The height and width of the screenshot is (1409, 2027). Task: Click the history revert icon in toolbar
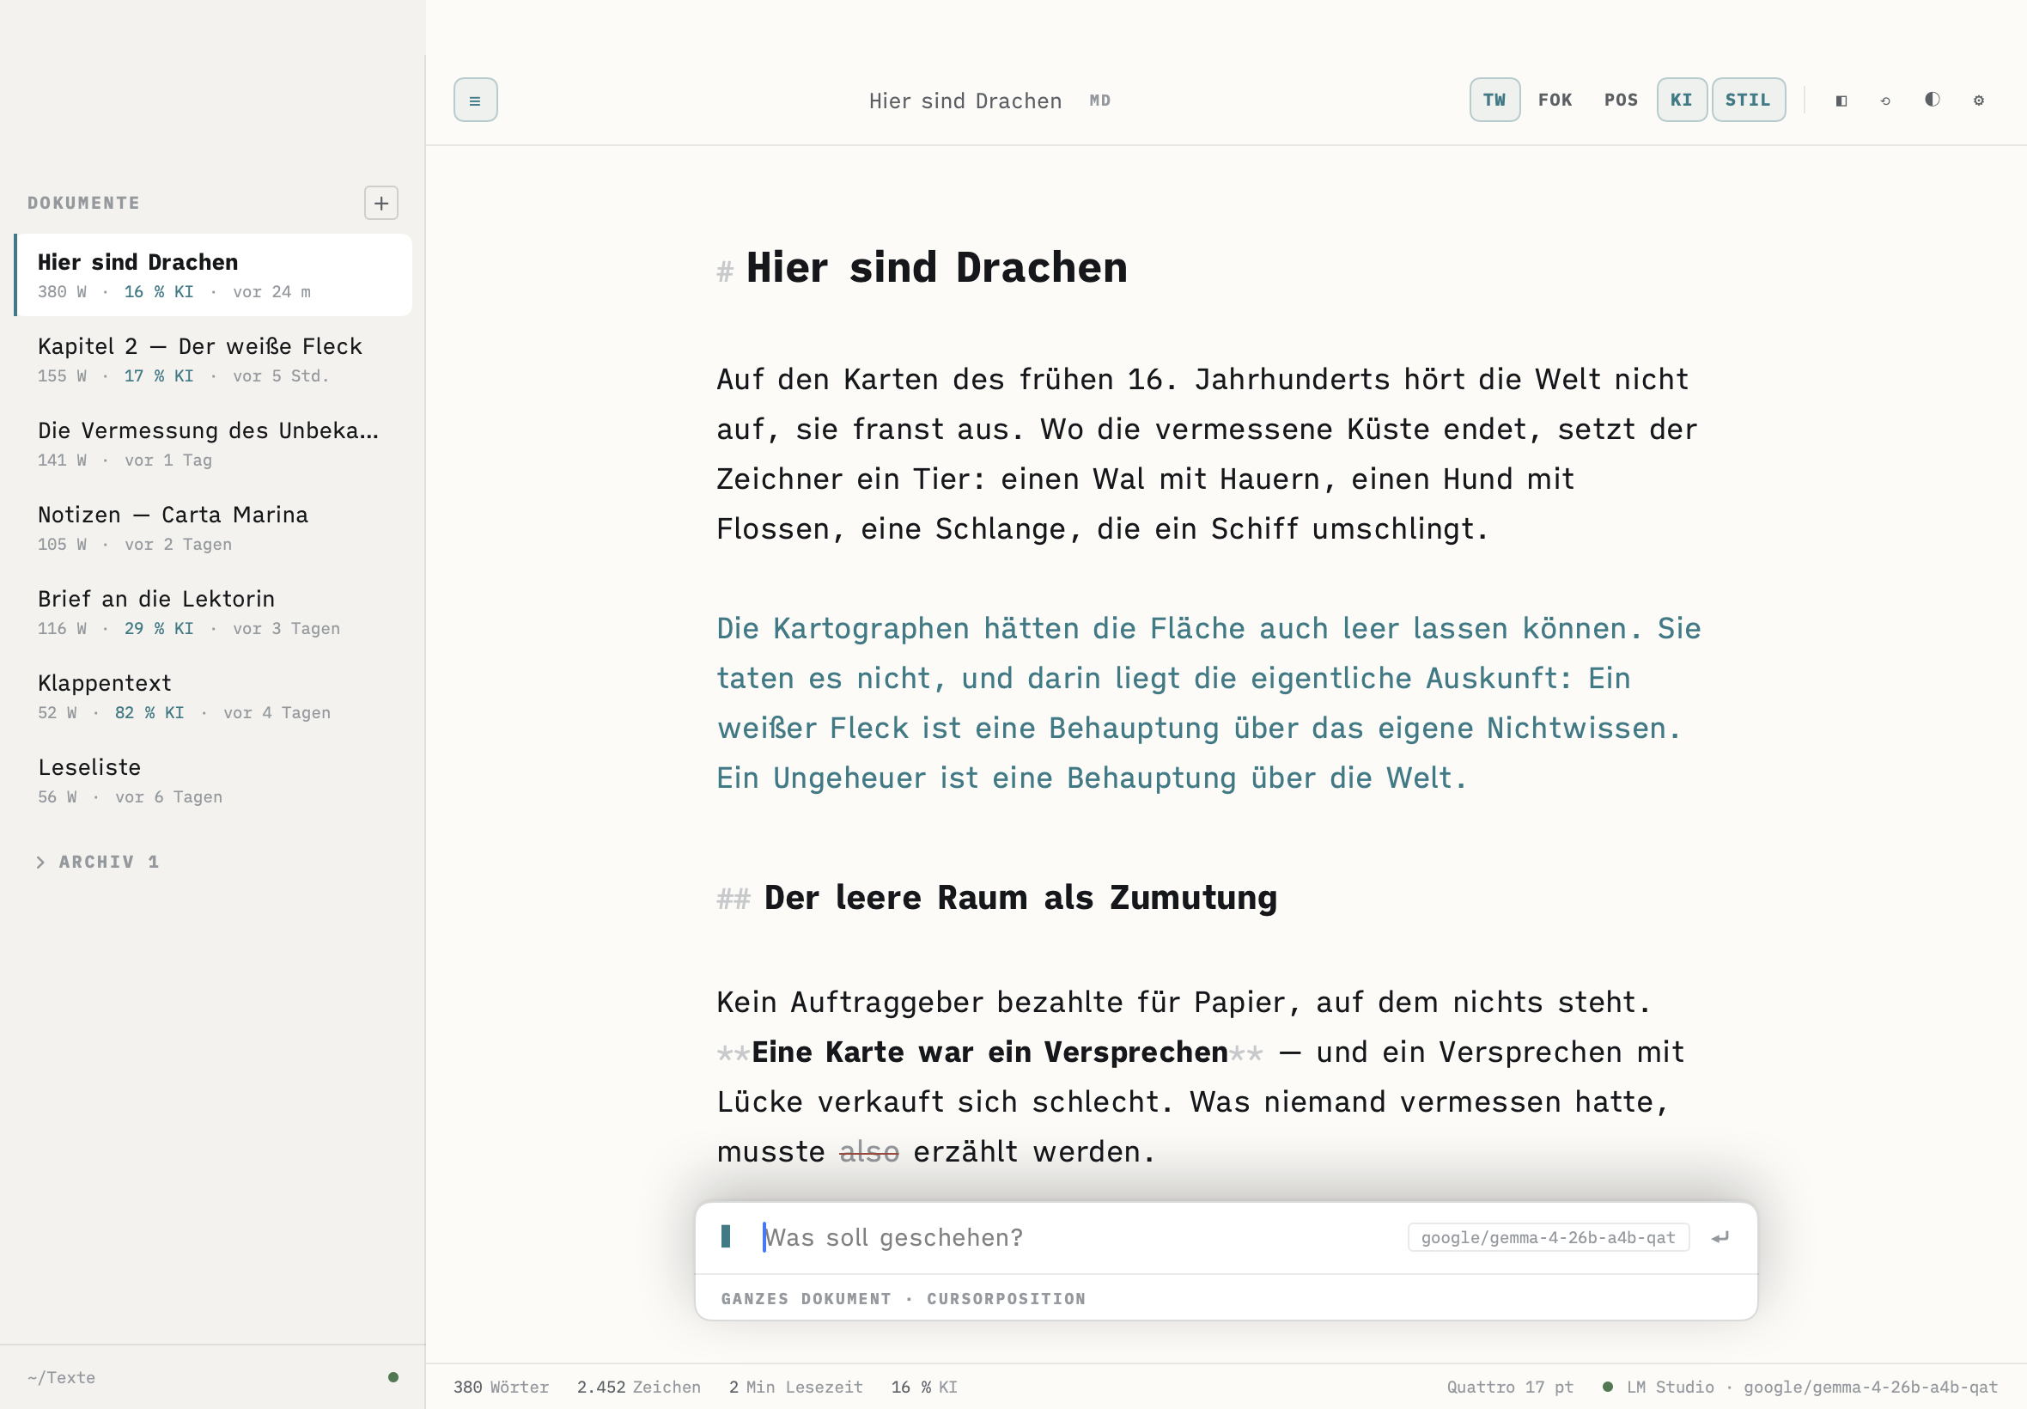1885,100
